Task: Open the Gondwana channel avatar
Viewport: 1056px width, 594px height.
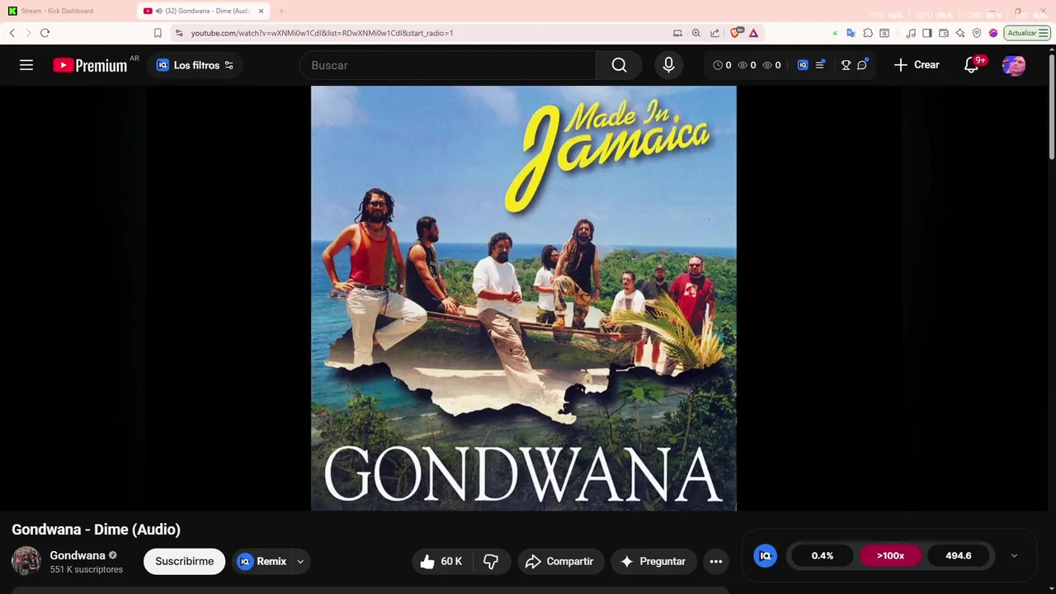Action: pyautogui.click(x=26, y=561)
